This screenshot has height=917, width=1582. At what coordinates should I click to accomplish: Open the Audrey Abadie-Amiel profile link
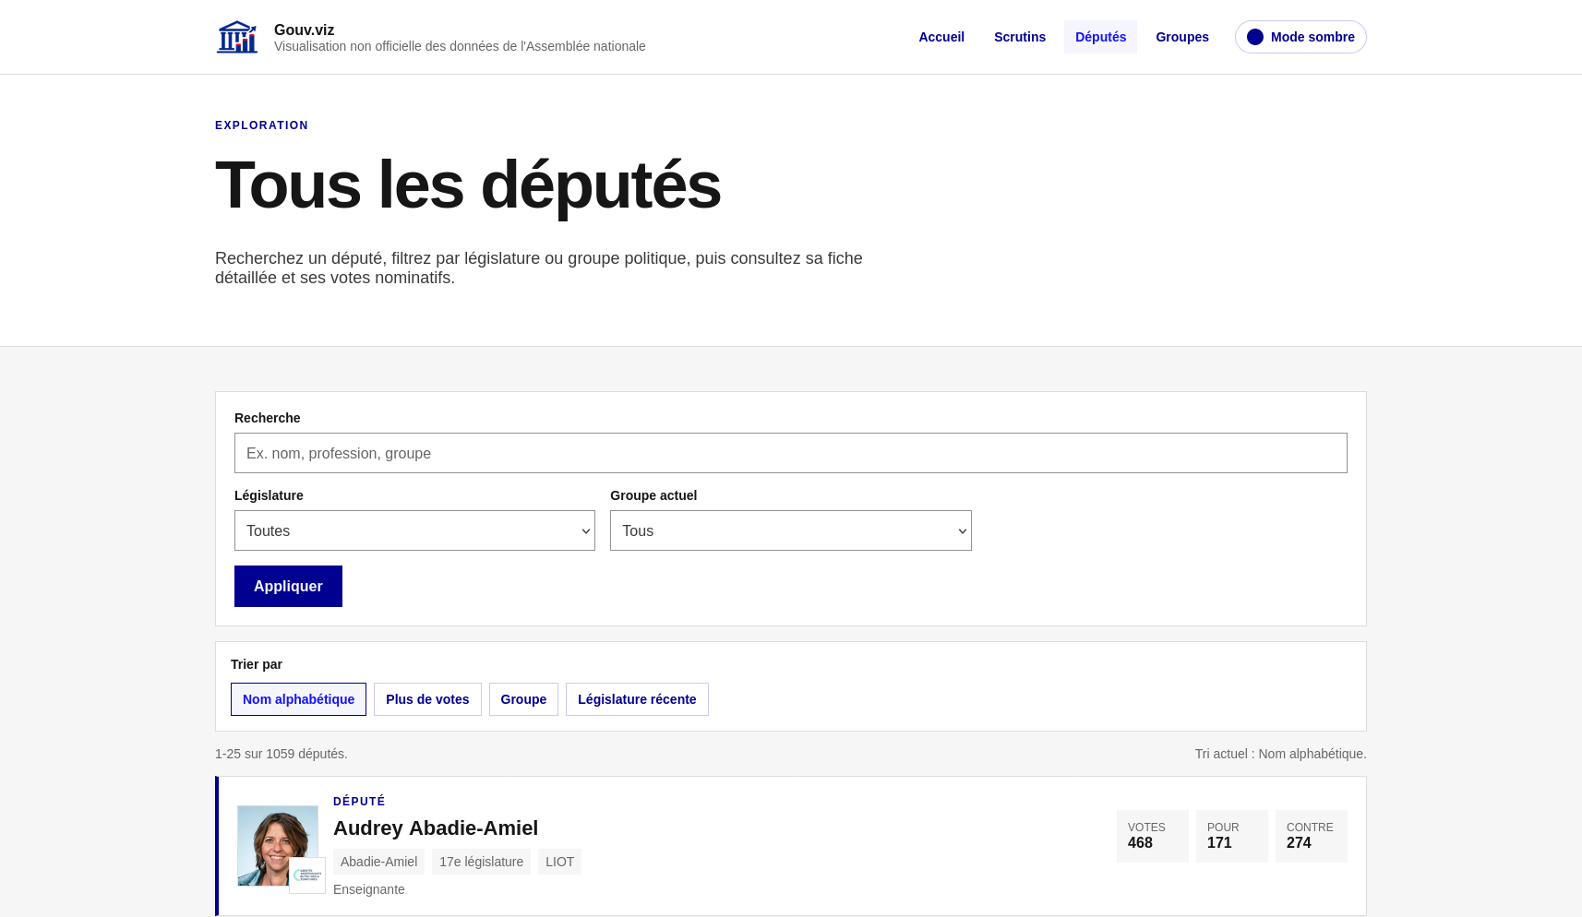[x=436, y=828]
